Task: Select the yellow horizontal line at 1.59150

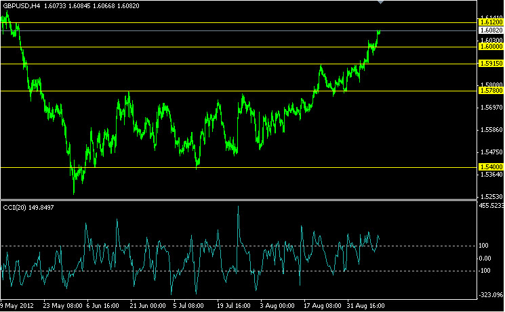Action: [239, 64]
